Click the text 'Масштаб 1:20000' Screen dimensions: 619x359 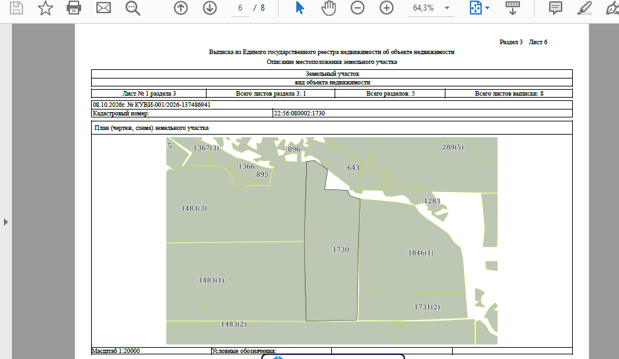click(115, 350)
